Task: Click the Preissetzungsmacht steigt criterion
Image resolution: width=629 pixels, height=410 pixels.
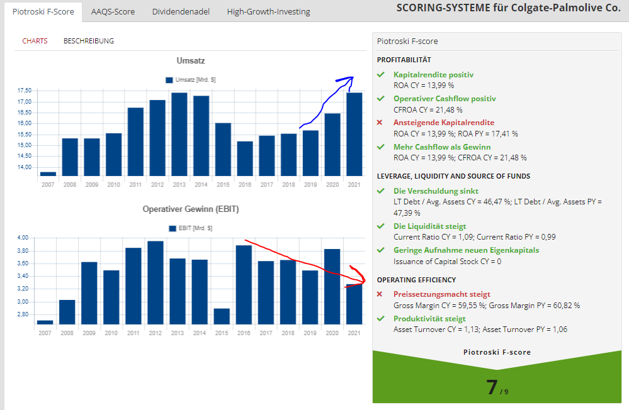Action: (x=441, y=294)
